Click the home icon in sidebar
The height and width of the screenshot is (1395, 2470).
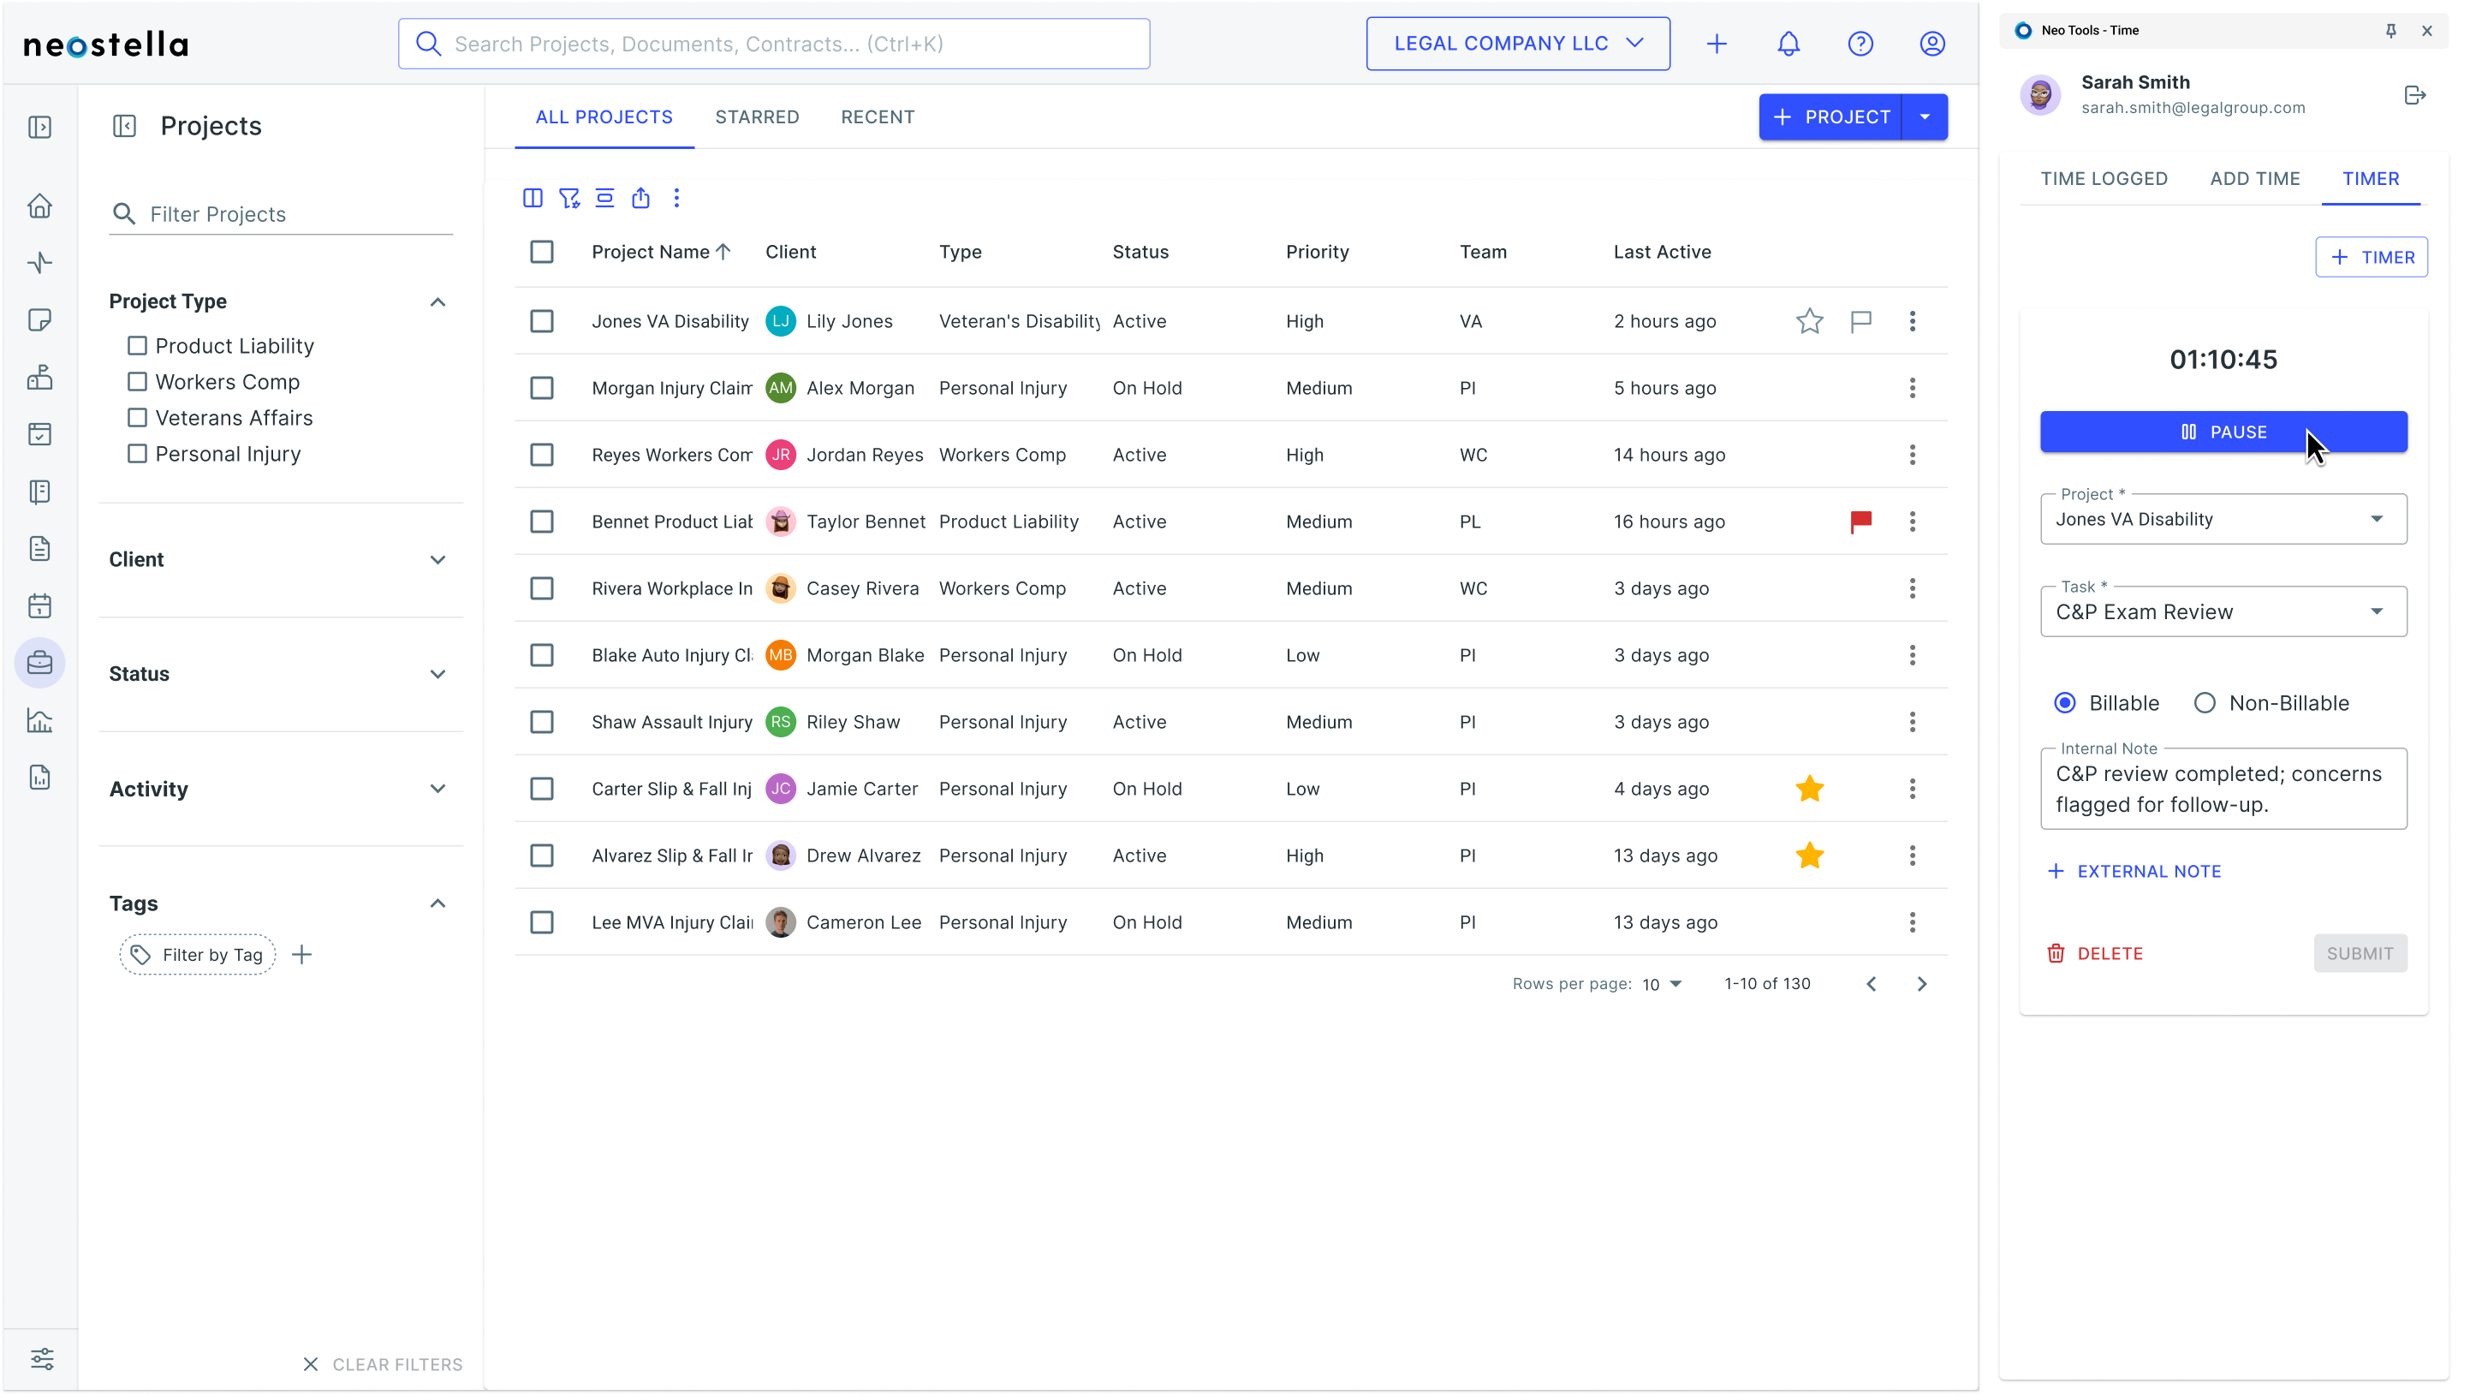[39, 206]
